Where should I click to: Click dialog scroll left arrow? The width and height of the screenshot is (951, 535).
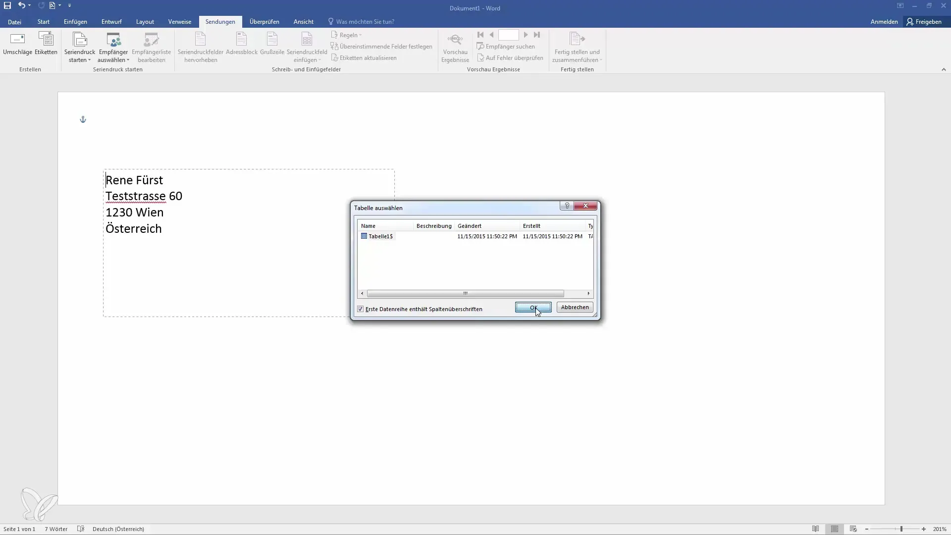362,294
